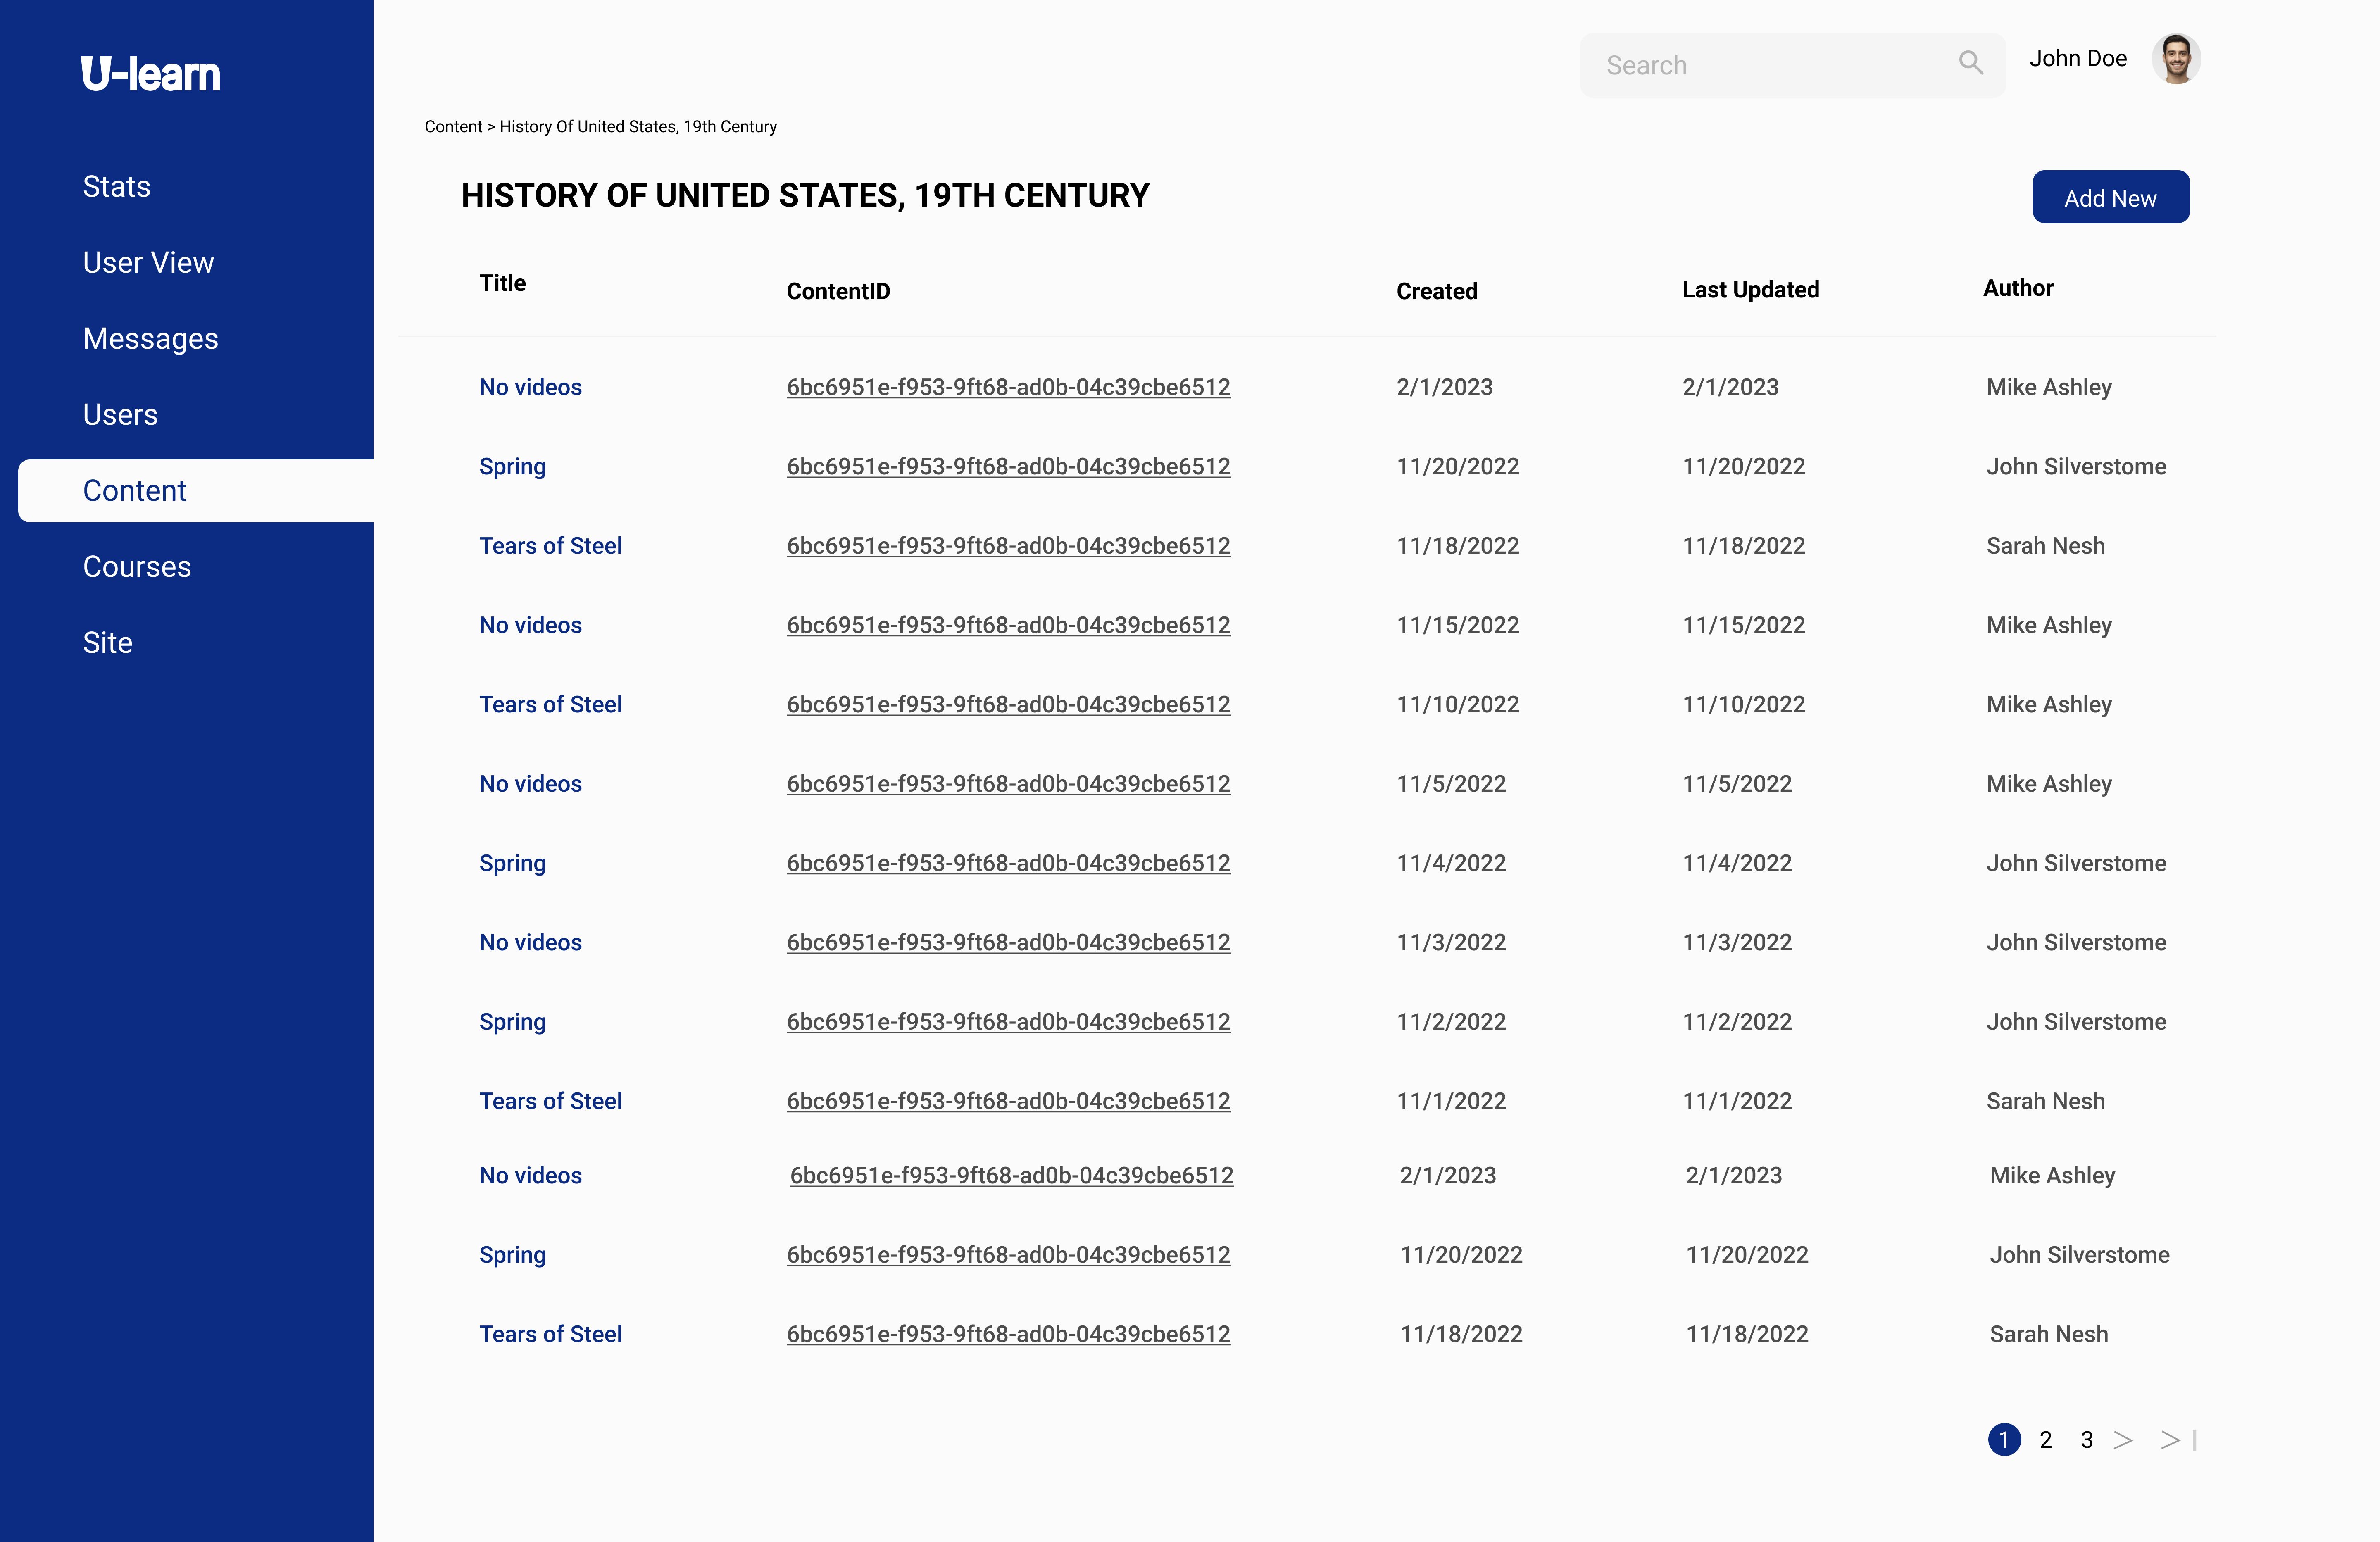
Task: Click ContentID link in 11/4/2022 row
Action: click(1008, 863)
